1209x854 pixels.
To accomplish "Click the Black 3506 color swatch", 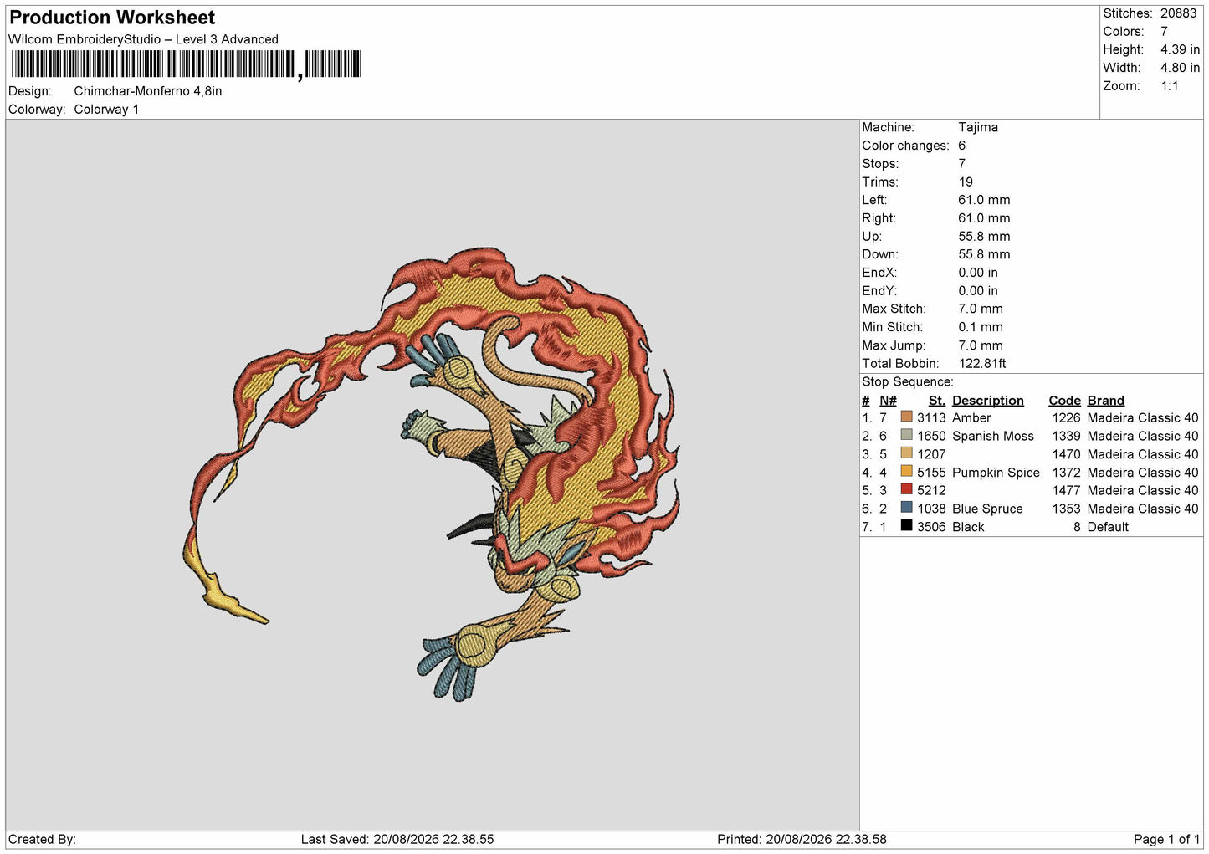I will pyautogui.click(x=906, y=526).
